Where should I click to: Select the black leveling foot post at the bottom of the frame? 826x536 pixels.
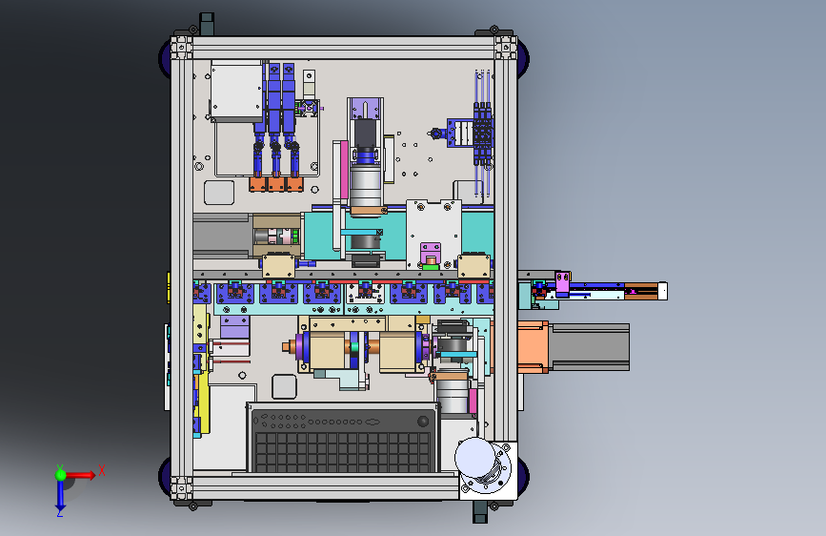click(x=480, y=512)
